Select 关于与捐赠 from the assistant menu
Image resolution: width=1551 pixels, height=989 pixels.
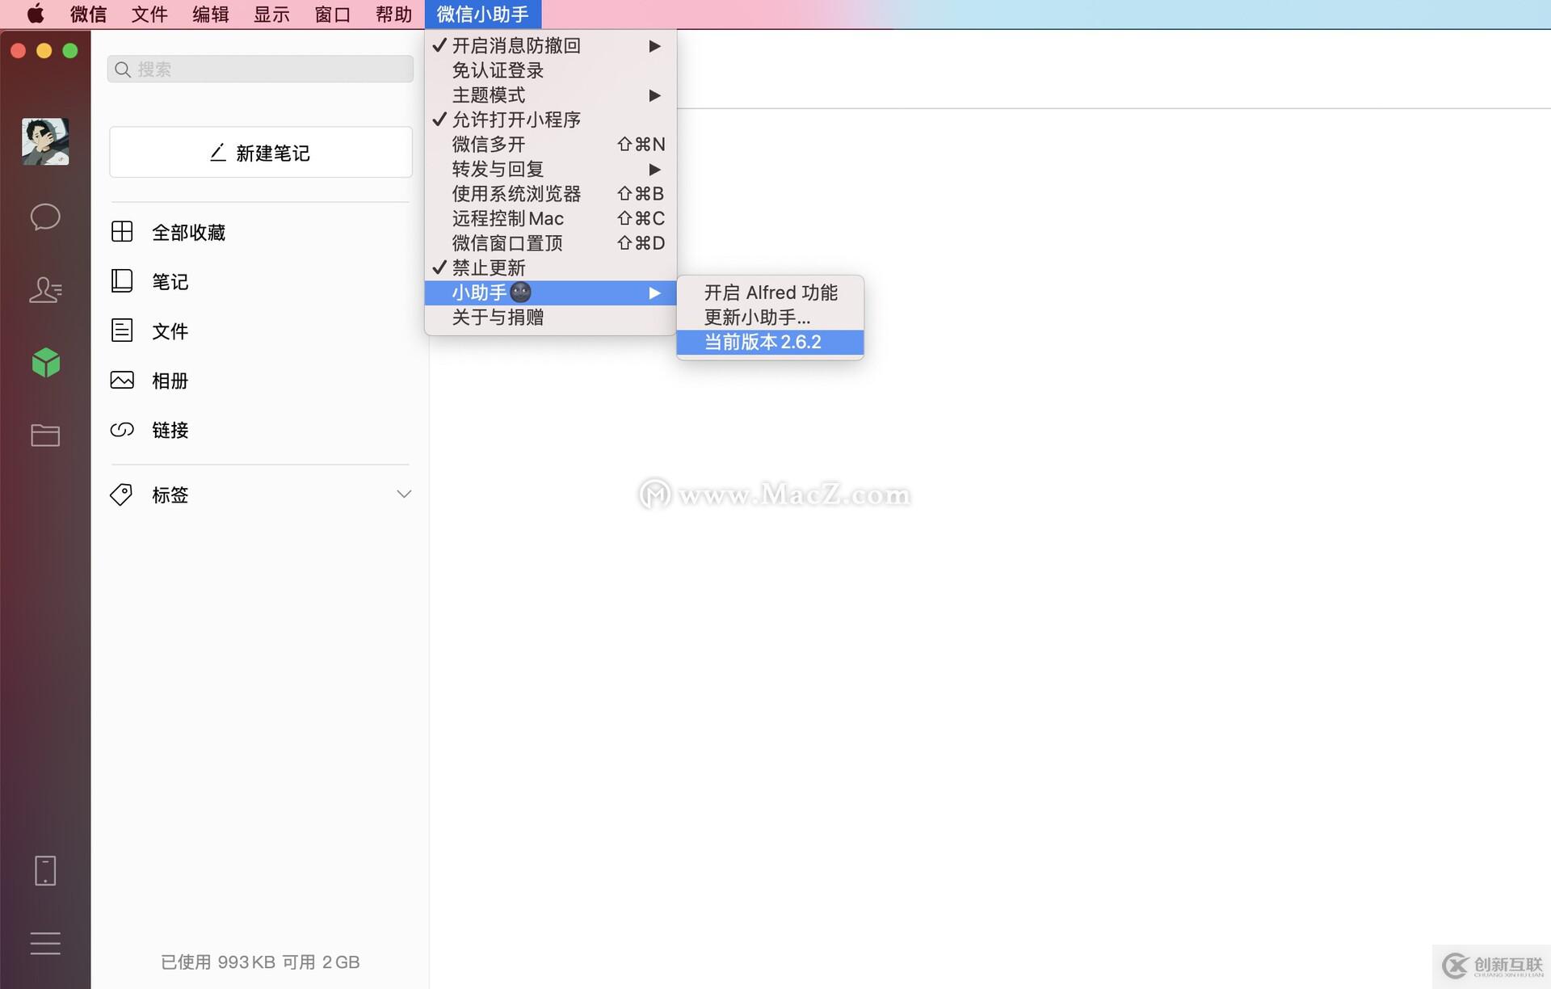(498, 317)
